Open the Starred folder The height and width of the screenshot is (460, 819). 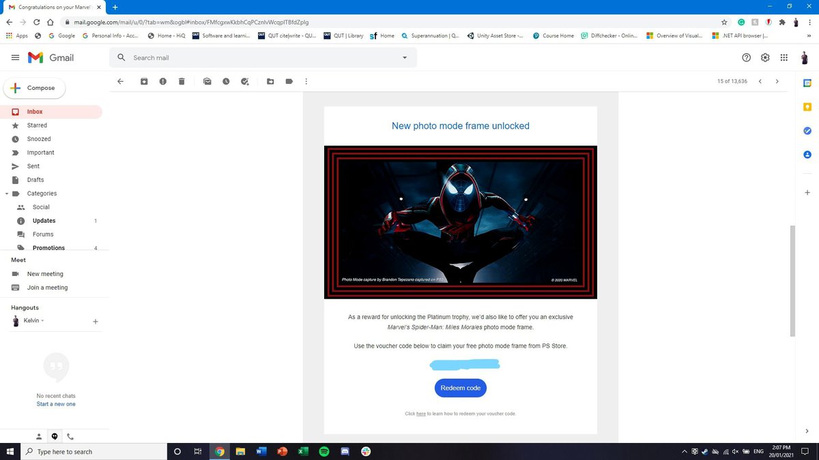pyautogui.click(x=37, y=125)
